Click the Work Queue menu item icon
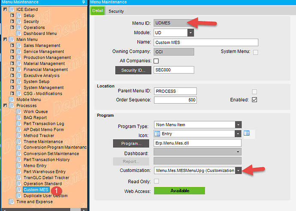Image resolution: width=296 pixels, height=211 pixels. [x=18, y=112]
